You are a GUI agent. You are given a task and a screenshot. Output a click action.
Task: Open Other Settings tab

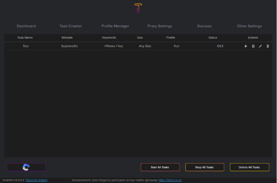click(249, 26)
